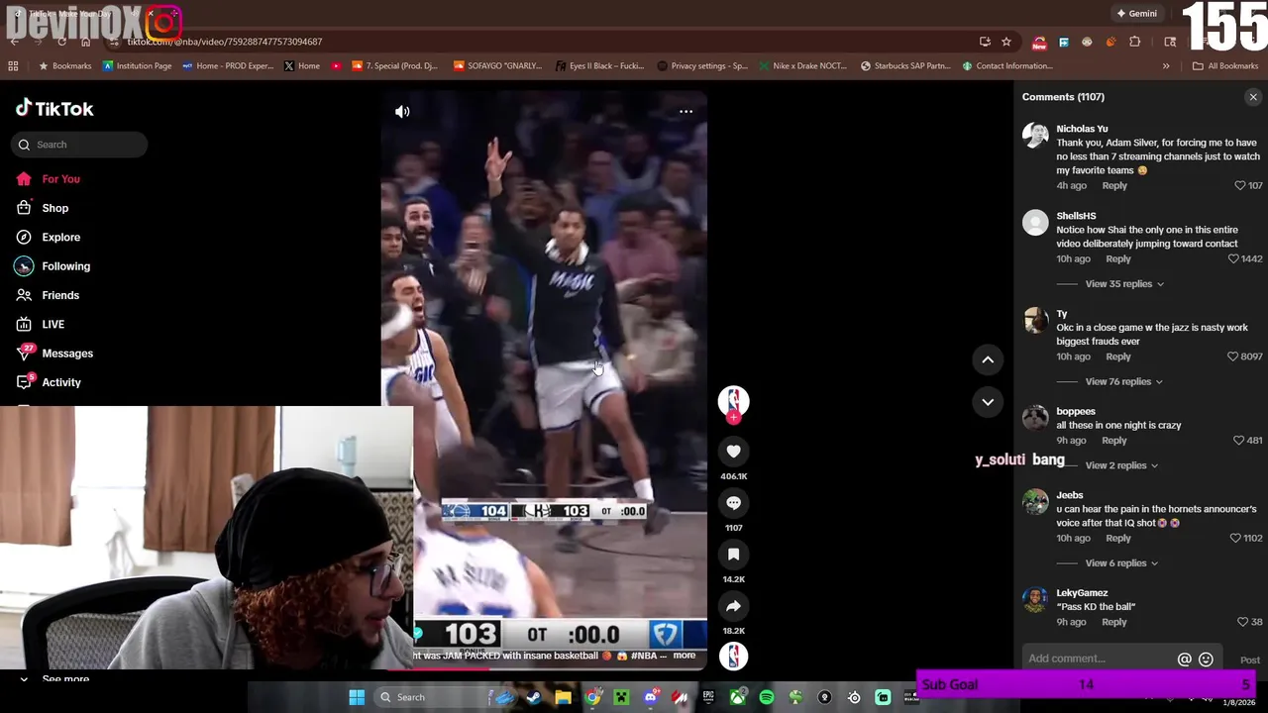Like Nicholas Yu's comment

[1239, 186]
